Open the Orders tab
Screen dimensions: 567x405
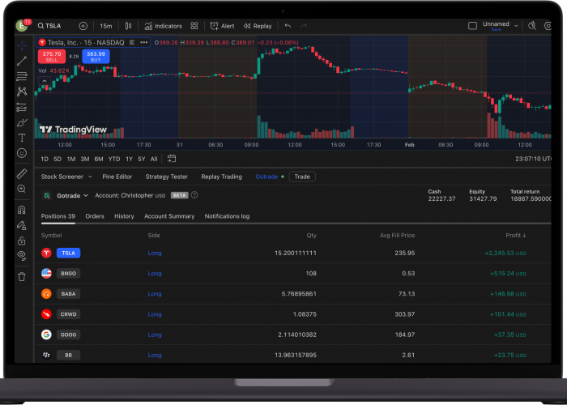(x=95, y=216)
